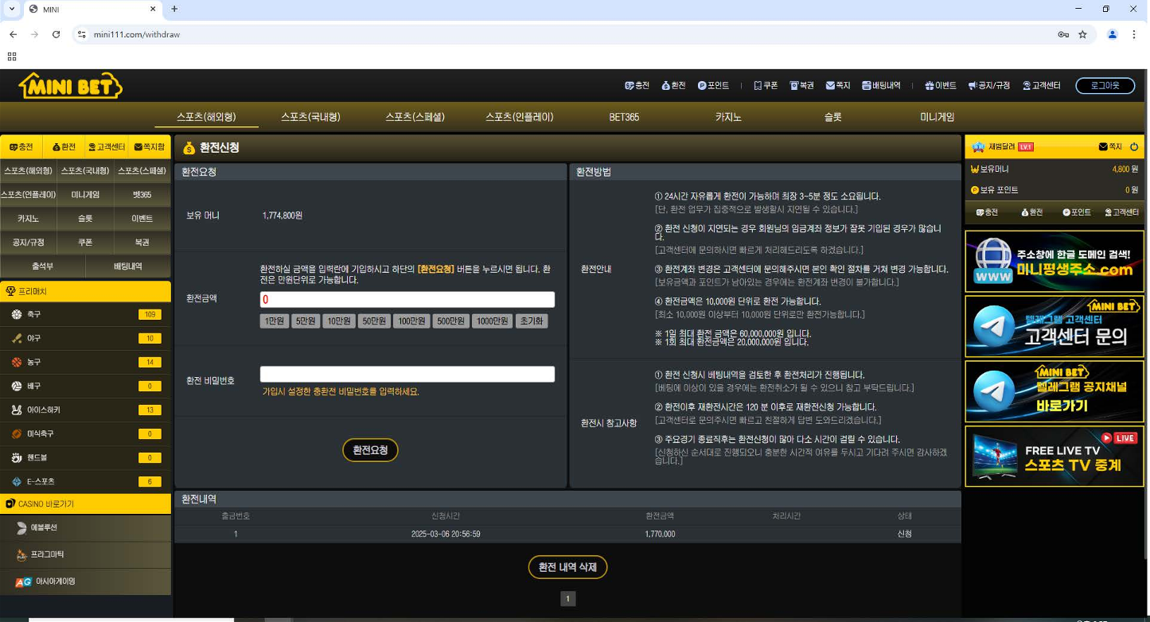Open the 스포츠 TV 중계 banner
The image size is (1150, 622).
(x=1054, y=457)
